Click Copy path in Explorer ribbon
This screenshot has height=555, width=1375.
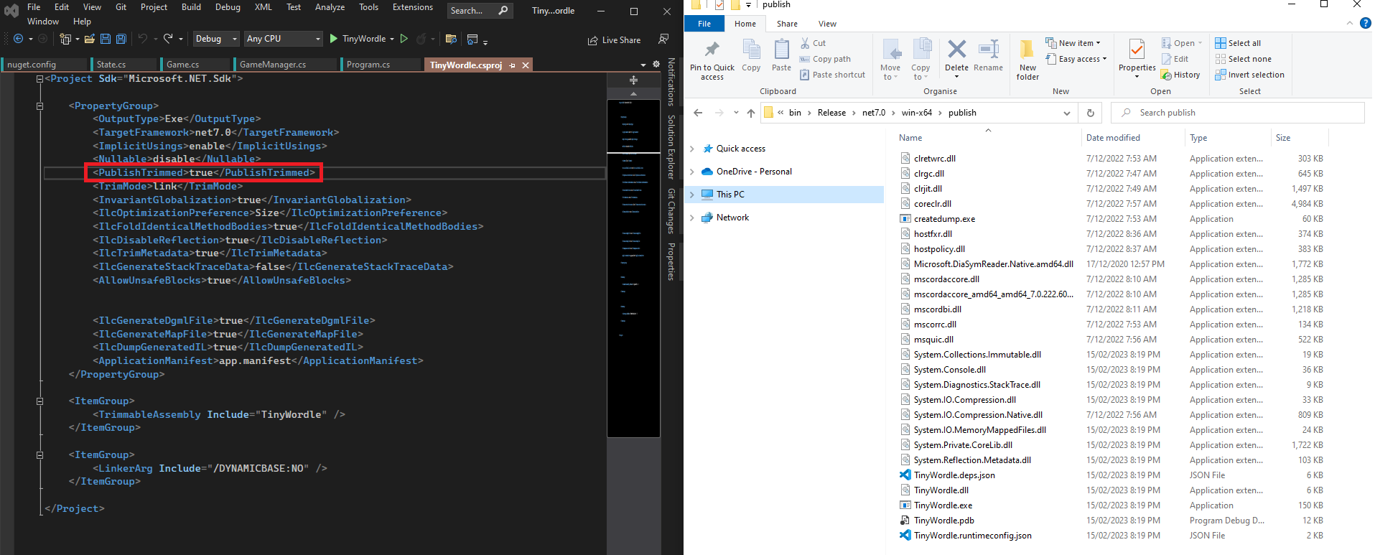click(825, 59)
